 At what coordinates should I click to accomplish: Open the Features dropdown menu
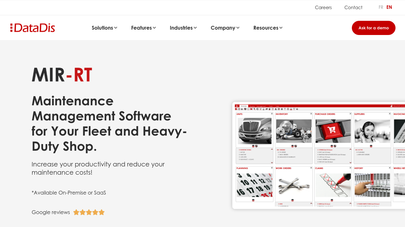coord(143,28)
